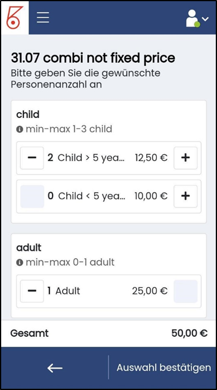Click the Gesamt total amount 50,00 €
Viewport: 217px width, 390px height.
pos(190,333)
